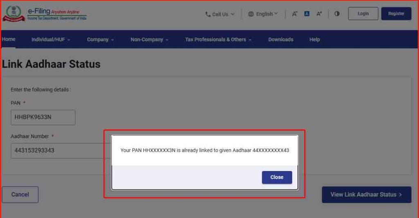The height and width of the screenshot is (218, 419).
Task: Close the already-linked PAN dialog
Action: tap(277, 177)
